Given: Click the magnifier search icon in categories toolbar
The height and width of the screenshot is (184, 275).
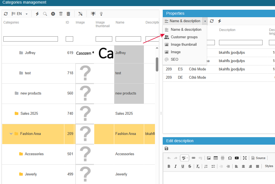Looking at the screenshot, I should click(x=45, y=14).
